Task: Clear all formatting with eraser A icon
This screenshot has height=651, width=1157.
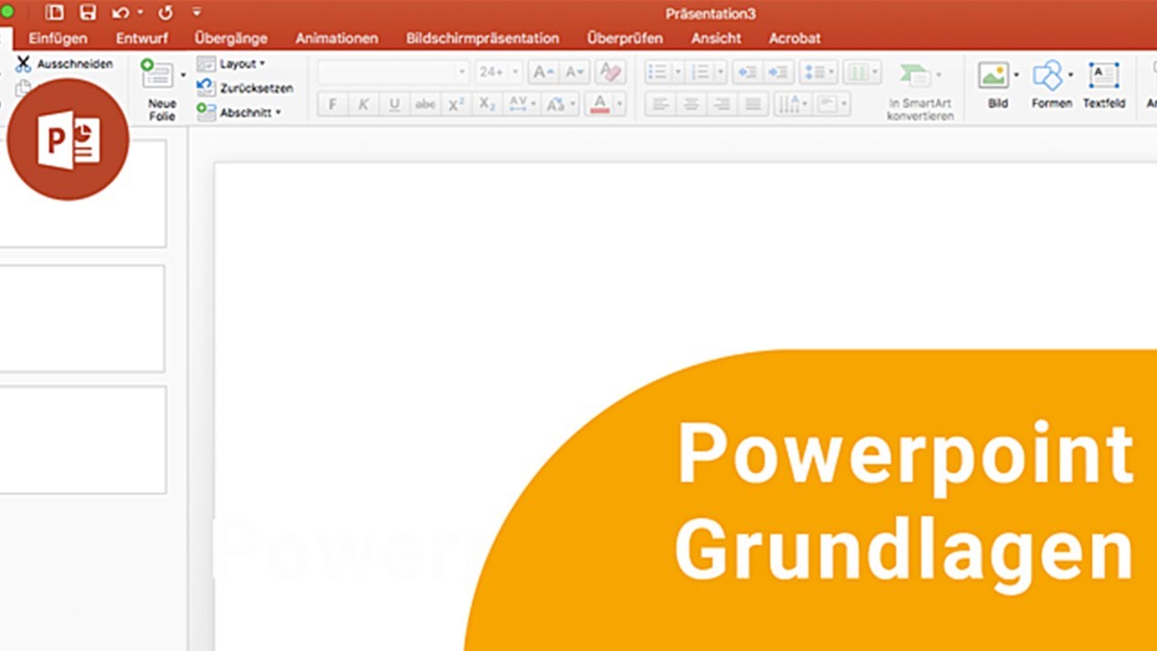Action: tap(611, 72)
